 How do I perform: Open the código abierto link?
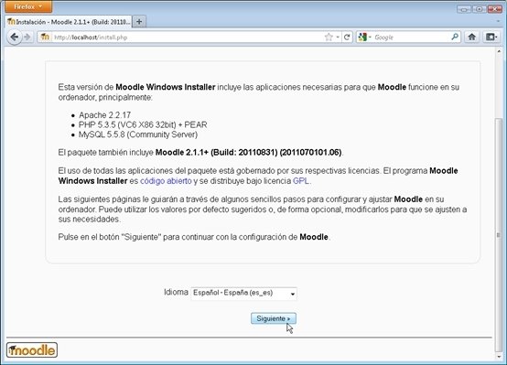click(166, 181)
